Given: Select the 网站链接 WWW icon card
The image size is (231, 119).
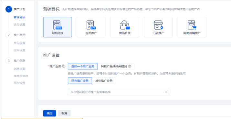Looking at the screenshot, I should pos(58,27).
